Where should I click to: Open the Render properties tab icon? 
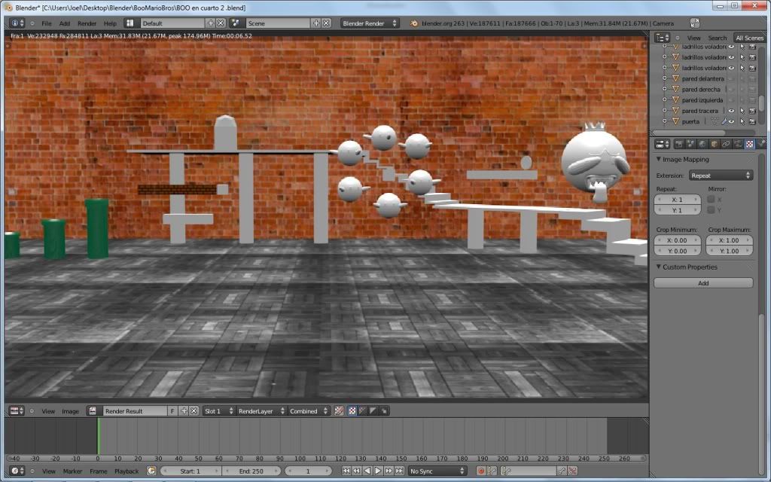679,144
